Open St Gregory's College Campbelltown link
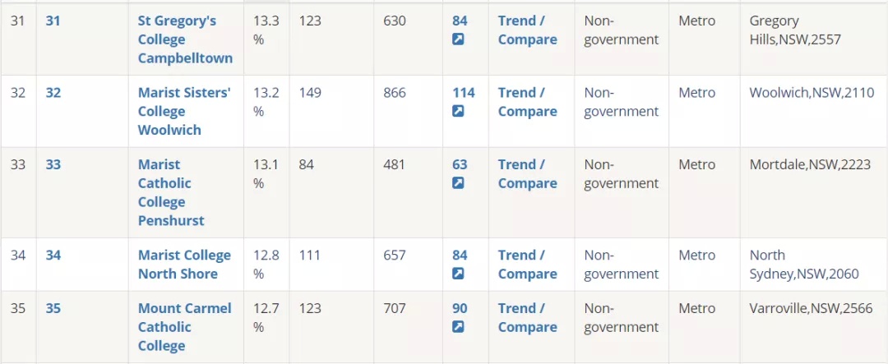 click(185, 39)
